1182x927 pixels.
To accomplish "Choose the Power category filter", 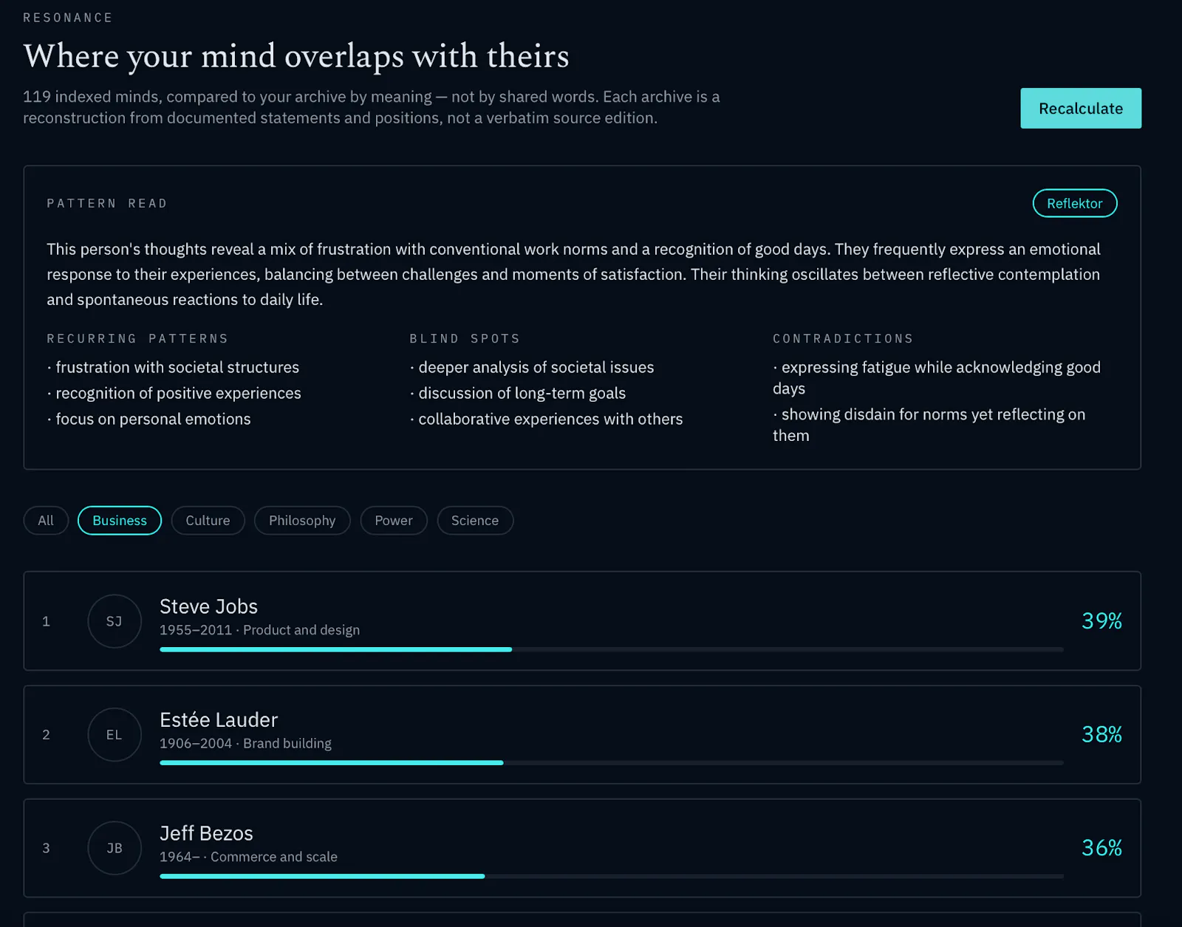I will [394, 521].
